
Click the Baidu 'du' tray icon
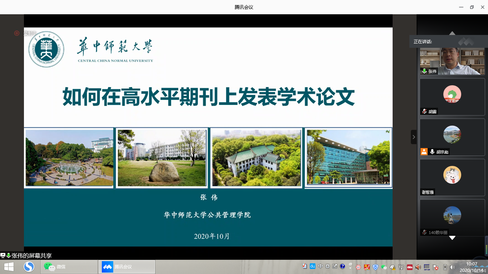(x=312, y=266)
